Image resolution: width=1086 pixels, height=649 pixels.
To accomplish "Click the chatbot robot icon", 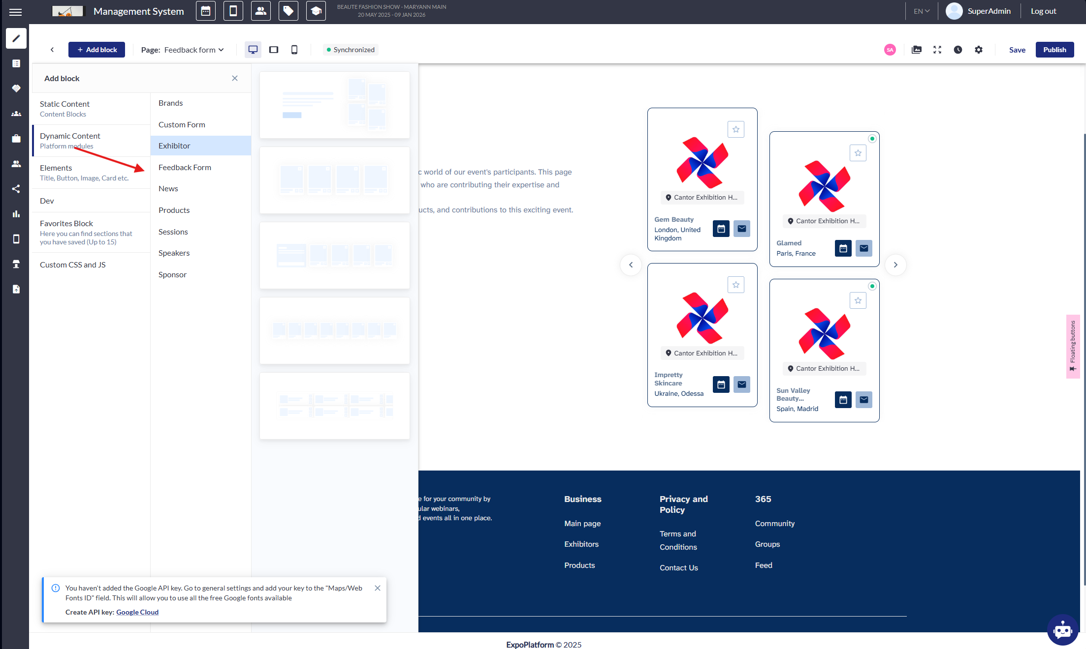I will coord(1062,629).
